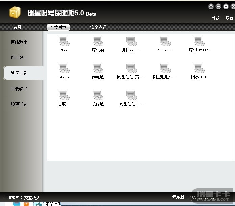
Task: Select the 腾讯TM2009 program icon
Action: pyautogui.click(x=199, y=42)
